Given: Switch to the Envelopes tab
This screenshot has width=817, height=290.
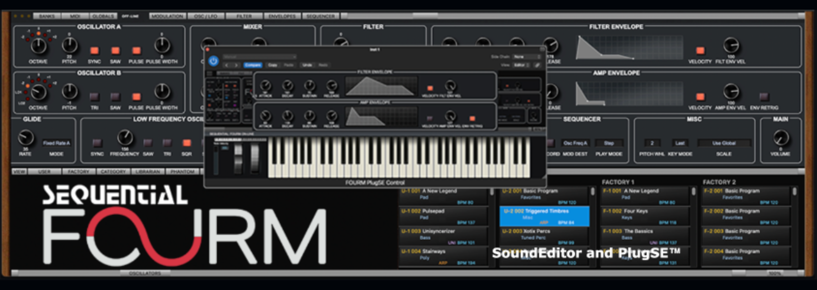Looking at the screenshot, I should point(282,16).
